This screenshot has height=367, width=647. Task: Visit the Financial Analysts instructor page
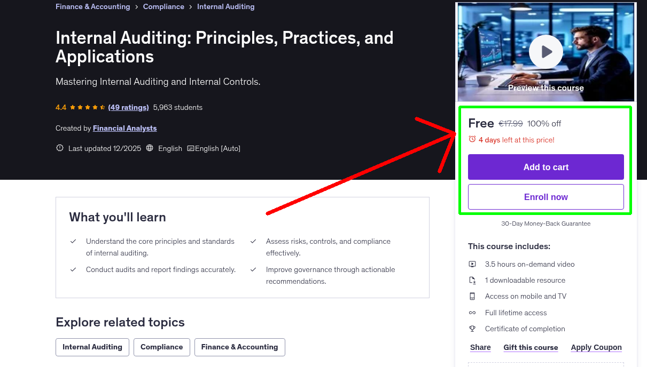point(124,128)
